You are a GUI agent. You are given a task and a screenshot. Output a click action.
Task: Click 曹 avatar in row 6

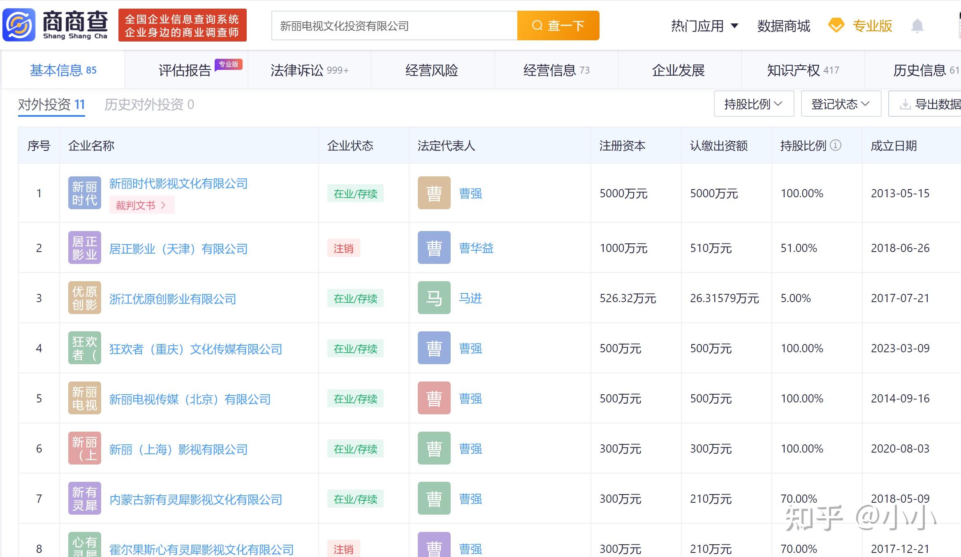tap(434, 448)
